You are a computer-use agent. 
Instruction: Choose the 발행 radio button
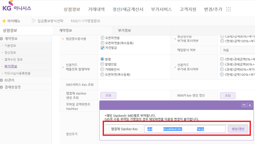(103, 59)
